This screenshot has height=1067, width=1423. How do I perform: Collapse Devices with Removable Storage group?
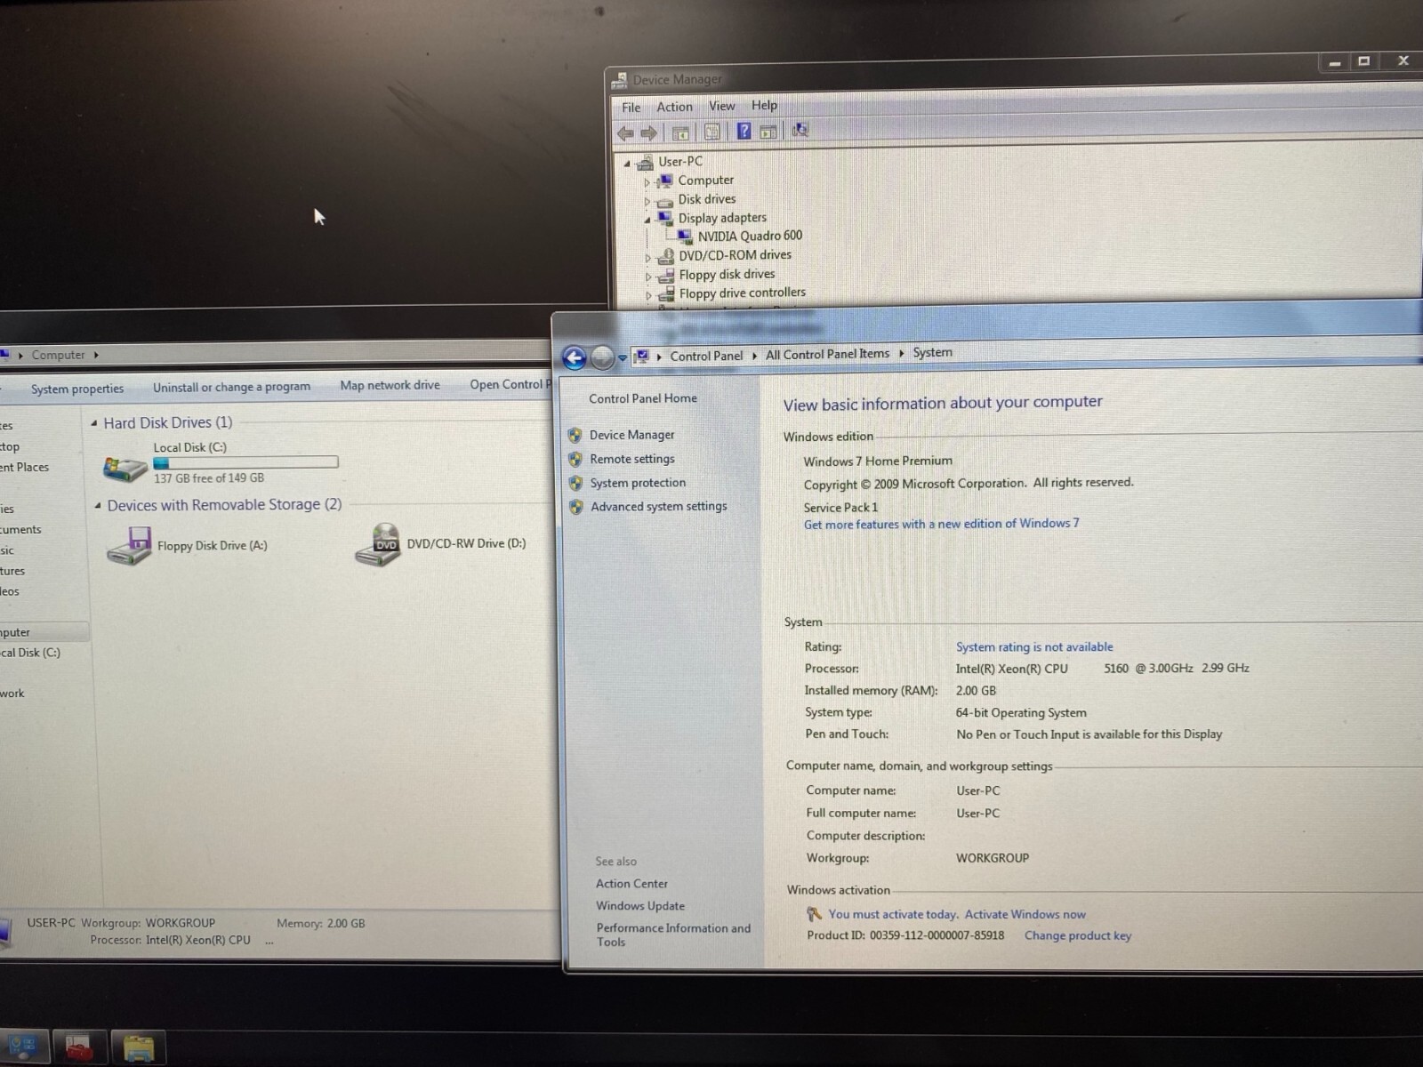pos(98,506)
